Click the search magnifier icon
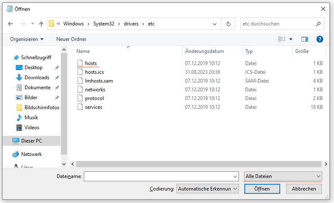 (318, 24)
